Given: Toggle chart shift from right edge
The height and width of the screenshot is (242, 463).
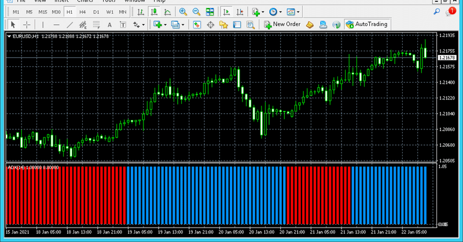Looking at the screenshot, I should 240,12.
